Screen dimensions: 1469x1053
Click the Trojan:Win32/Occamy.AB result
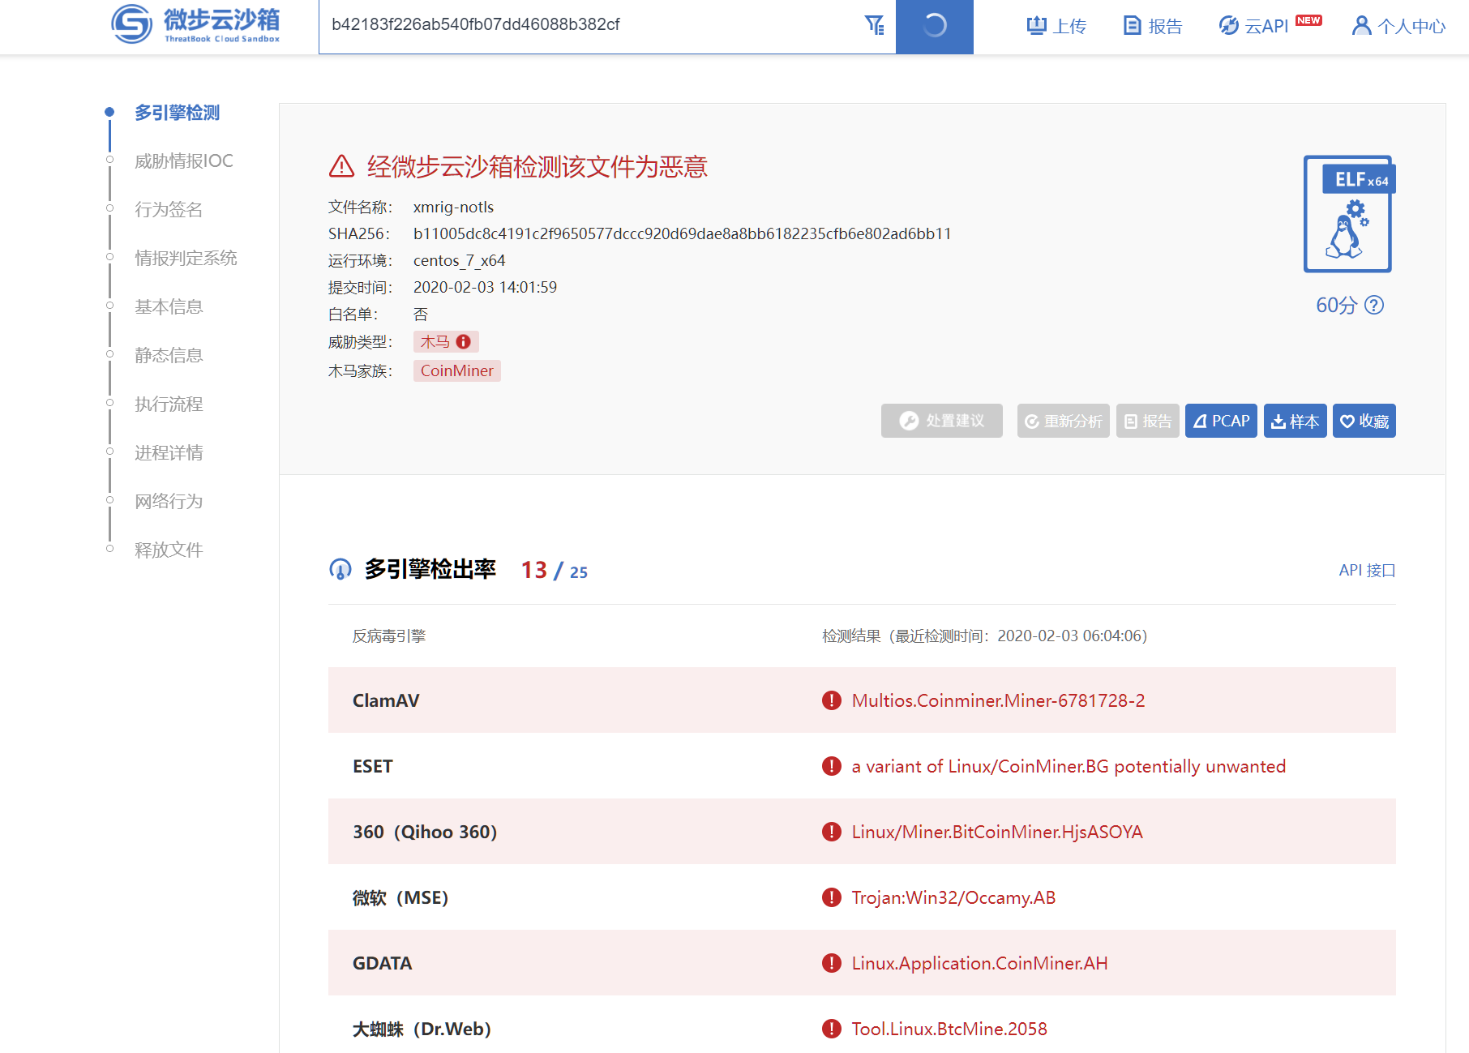point(953,897)
